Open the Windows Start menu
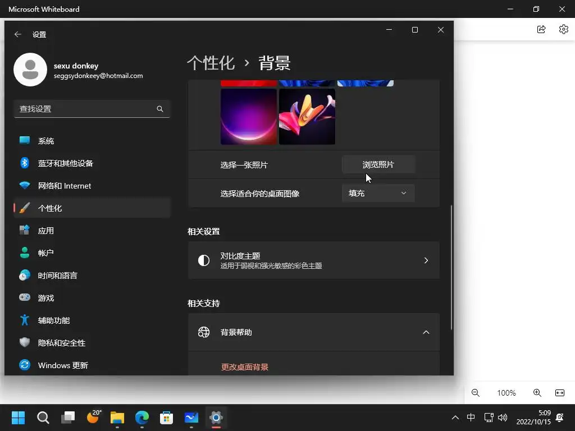 [x=19, y=418]
